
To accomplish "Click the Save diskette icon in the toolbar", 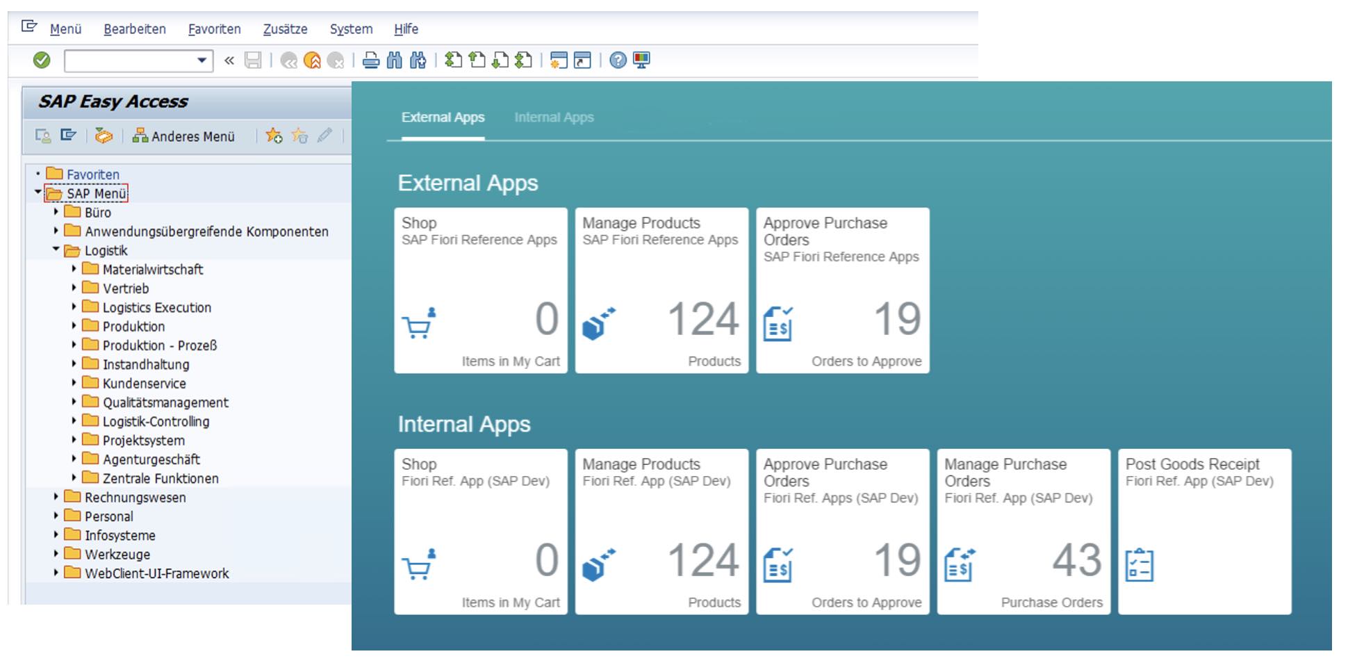I will click(x=253, y=60).
